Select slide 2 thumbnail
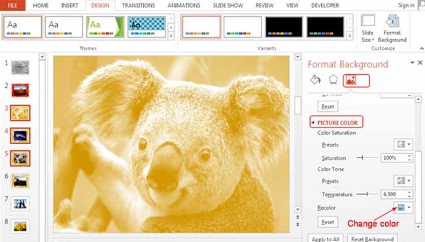 tap(20, 90)
